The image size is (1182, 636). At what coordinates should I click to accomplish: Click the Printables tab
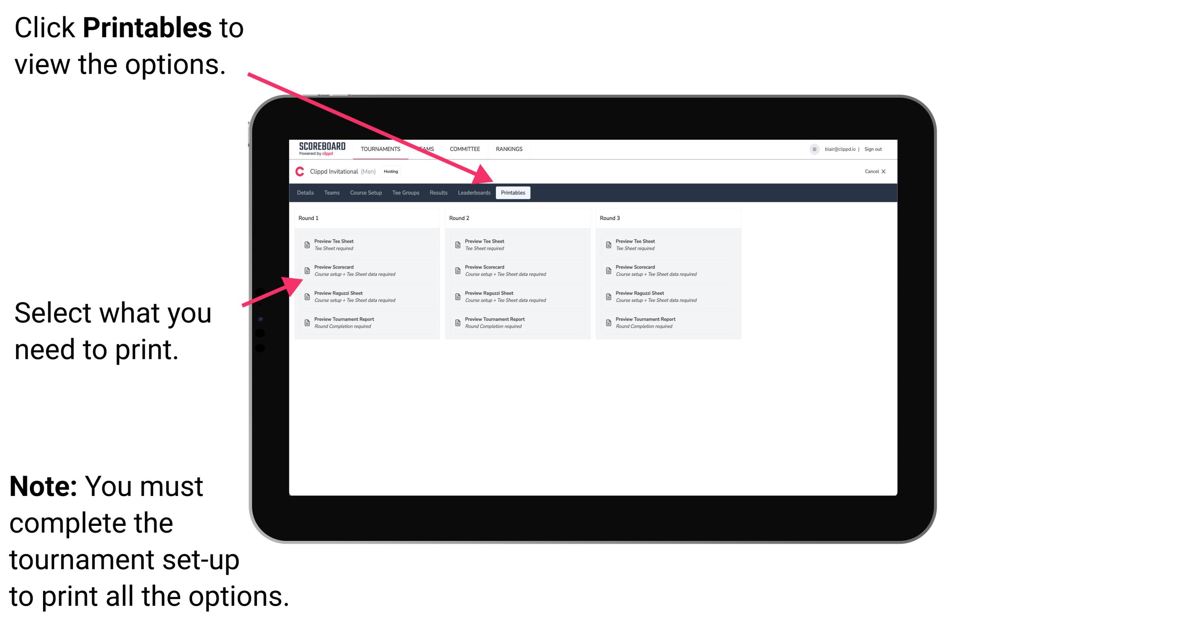[513, 193]
